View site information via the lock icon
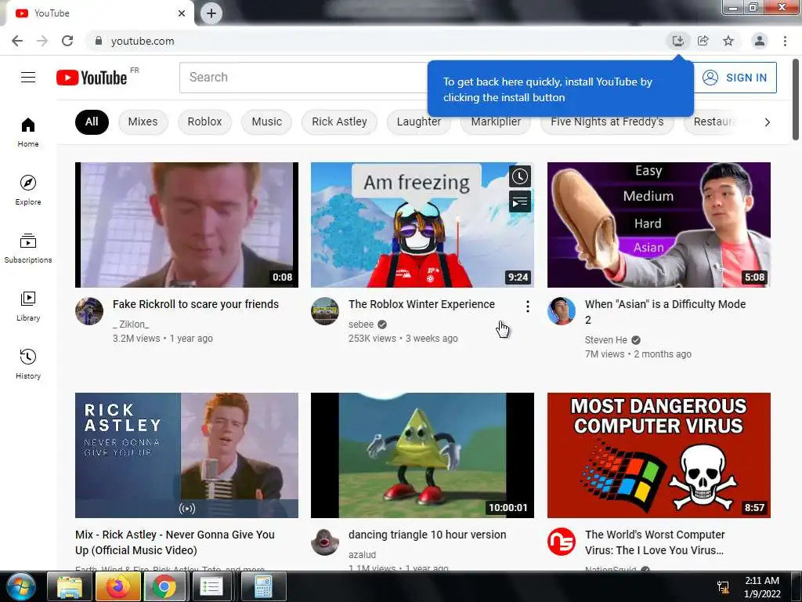Image resolution: width=802 pixels, height=602 pixels. (99, 41)
